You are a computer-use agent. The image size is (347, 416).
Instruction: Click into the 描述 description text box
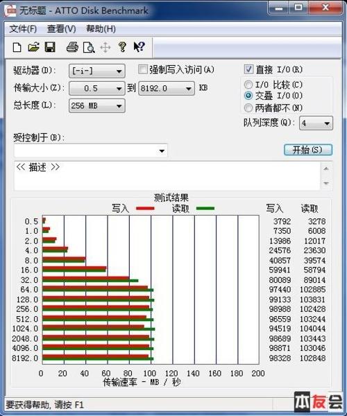click(168, 175)
